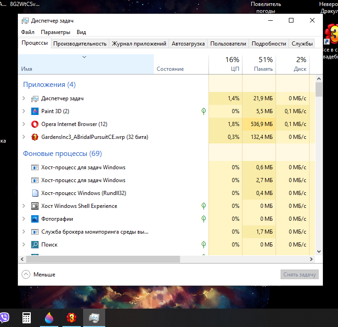The height and width of the screenshot is (327, 338).
Task: Click the Paint 3D process icon
Action: point(35,111)
